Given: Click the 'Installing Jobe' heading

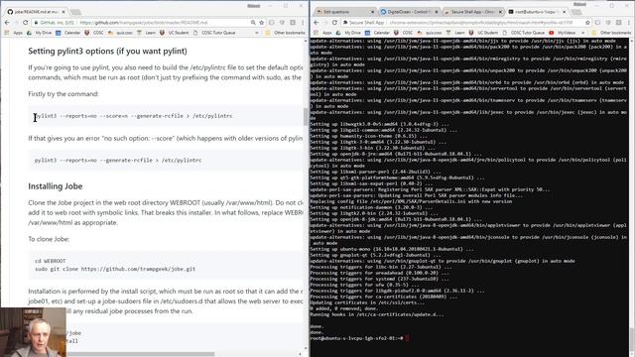Looking at the screenshot, I should (56, 186).
